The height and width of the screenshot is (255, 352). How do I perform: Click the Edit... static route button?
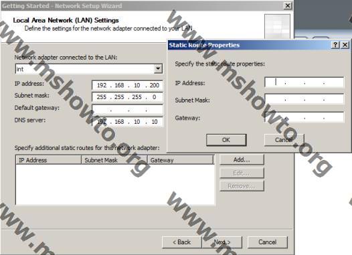pyautogui.click(x=242, y=173)
